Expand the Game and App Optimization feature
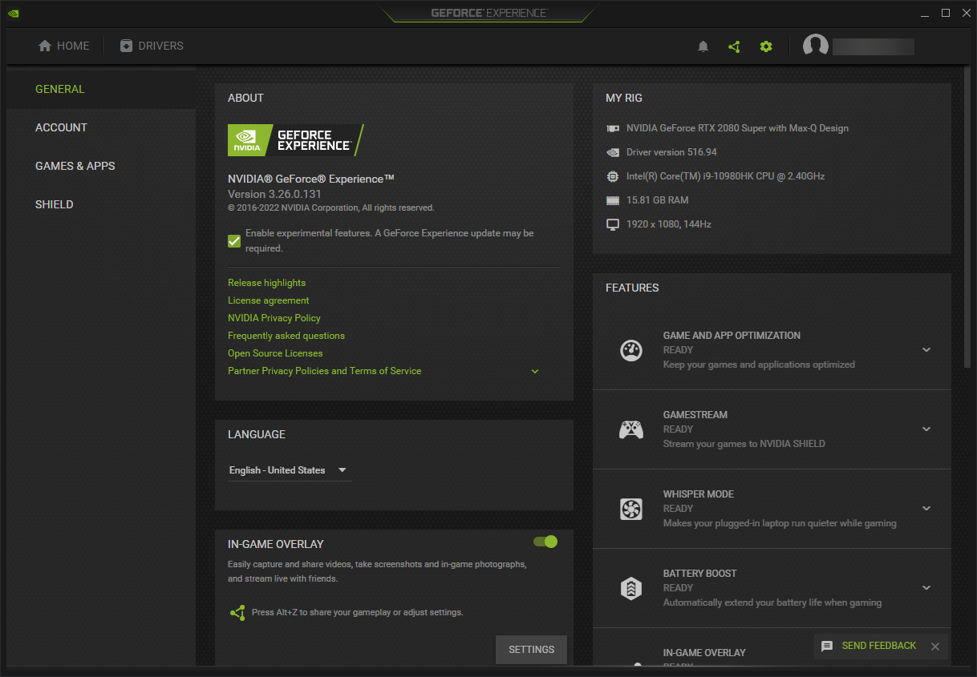 926,350
